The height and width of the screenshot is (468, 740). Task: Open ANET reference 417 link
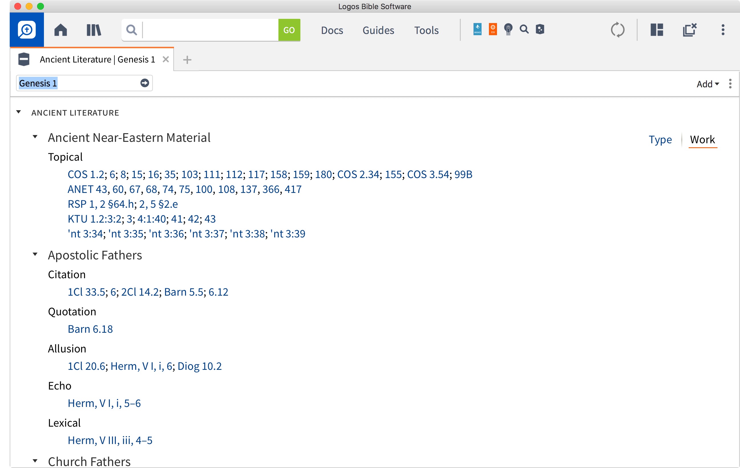[x=293, y=189]
